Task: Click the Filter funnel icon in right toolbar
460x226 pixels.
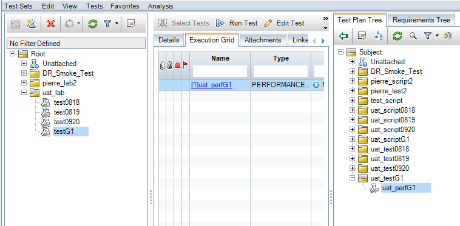Action: coord(428,36)
